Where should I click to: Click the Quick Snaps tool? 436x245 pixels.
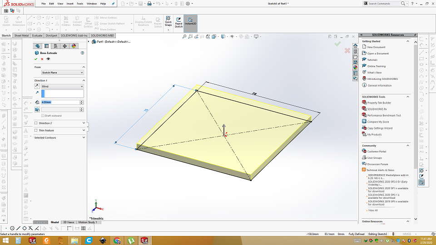(168, 22)
